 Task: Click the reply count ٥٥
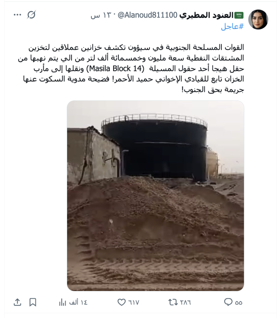239,302
